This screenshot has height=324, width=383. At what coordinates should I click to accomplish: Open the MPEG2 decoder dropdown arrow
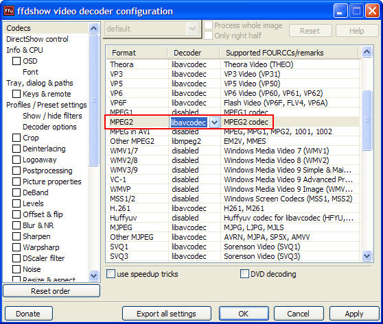click(x=214, y=122)
